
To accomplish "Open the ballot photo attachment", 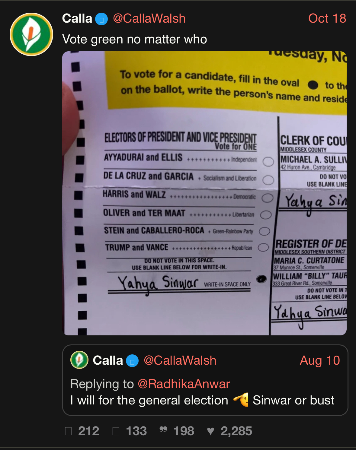I will tap(204, 193).
